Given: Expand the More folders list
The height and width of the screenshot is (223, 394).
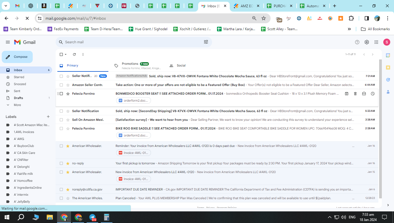Looking at the screenshot, I should click(17, 105).
